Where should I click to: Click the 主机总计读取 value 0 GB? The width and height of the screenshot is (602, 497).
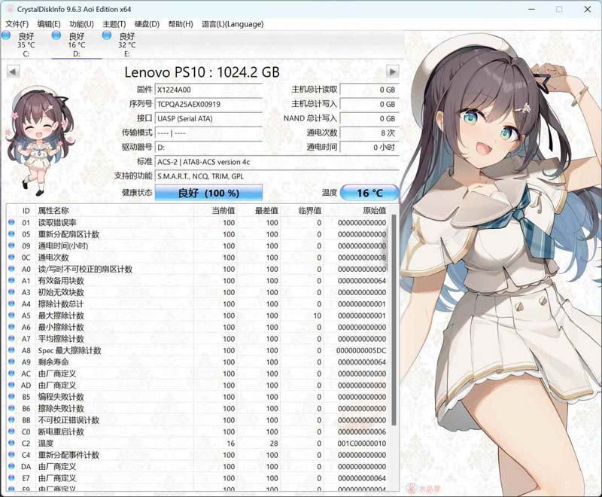[x=369, y=90]
